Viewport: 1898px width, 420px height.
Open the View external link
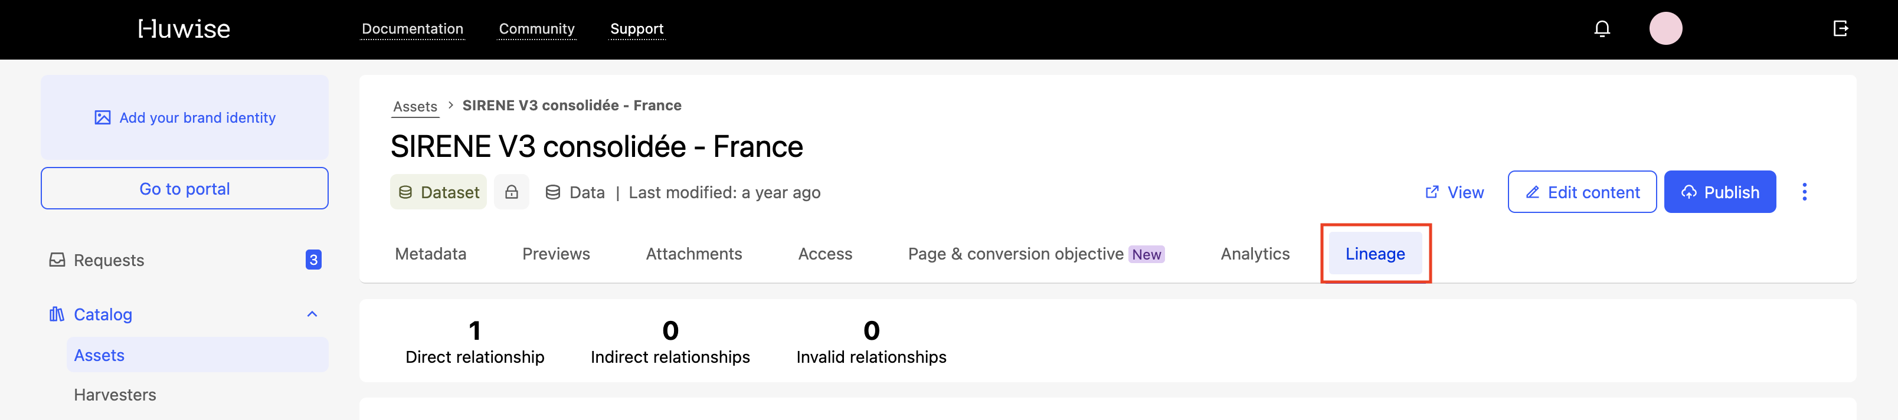pyautogui.click(x=1454, y=192)
